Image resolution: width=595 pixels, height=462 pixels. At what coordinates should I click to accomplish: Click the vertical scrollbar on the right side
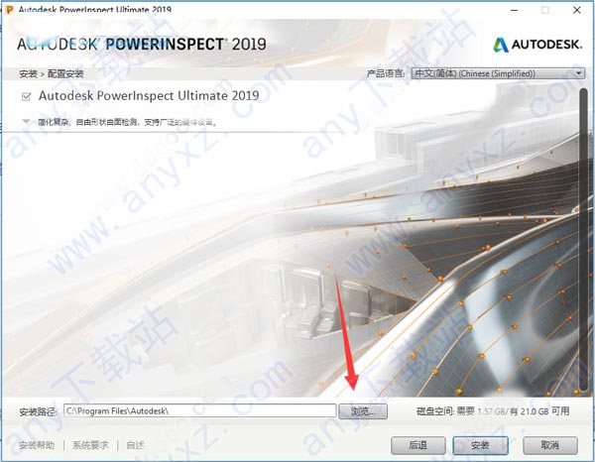pyautogui.click(x=584, y=241)
